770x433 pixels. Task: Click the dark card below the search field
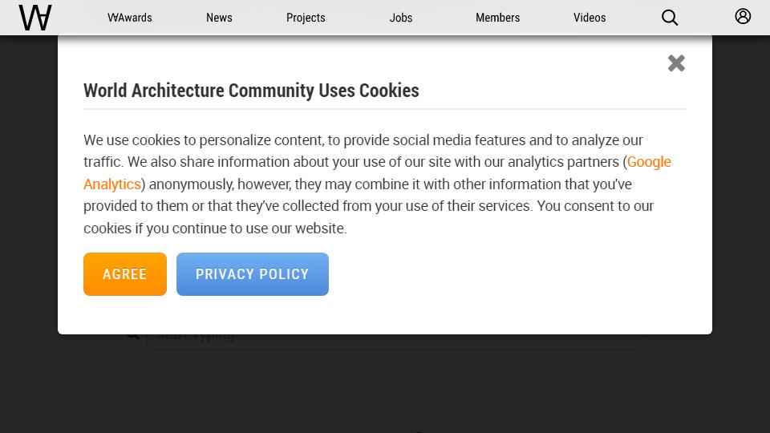click(385, 416)
